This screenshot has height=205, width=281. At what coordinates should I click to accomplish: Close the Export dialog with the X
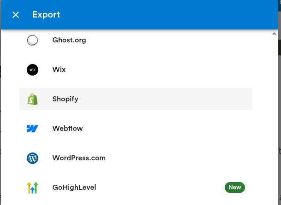[16, 15]
